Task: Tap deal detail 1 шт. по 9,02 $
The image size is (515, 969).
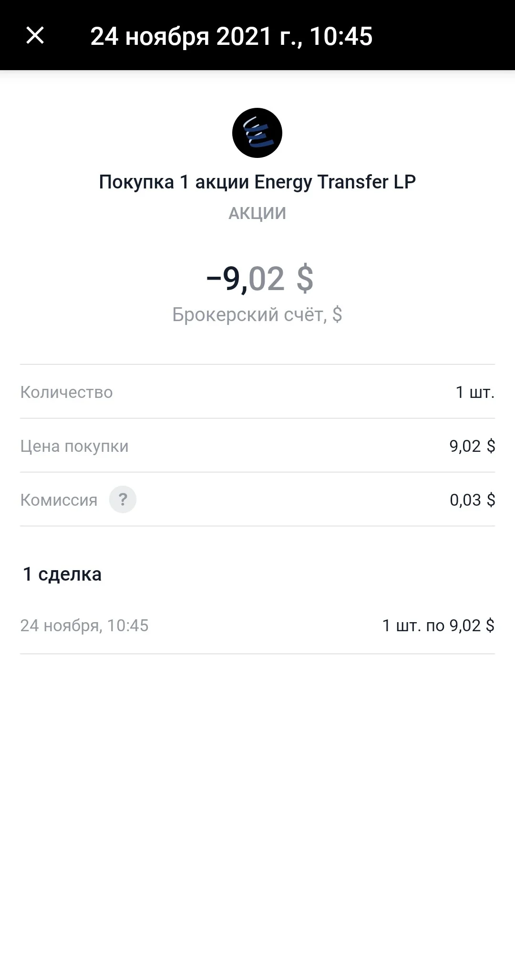Action: coord(438,625)
